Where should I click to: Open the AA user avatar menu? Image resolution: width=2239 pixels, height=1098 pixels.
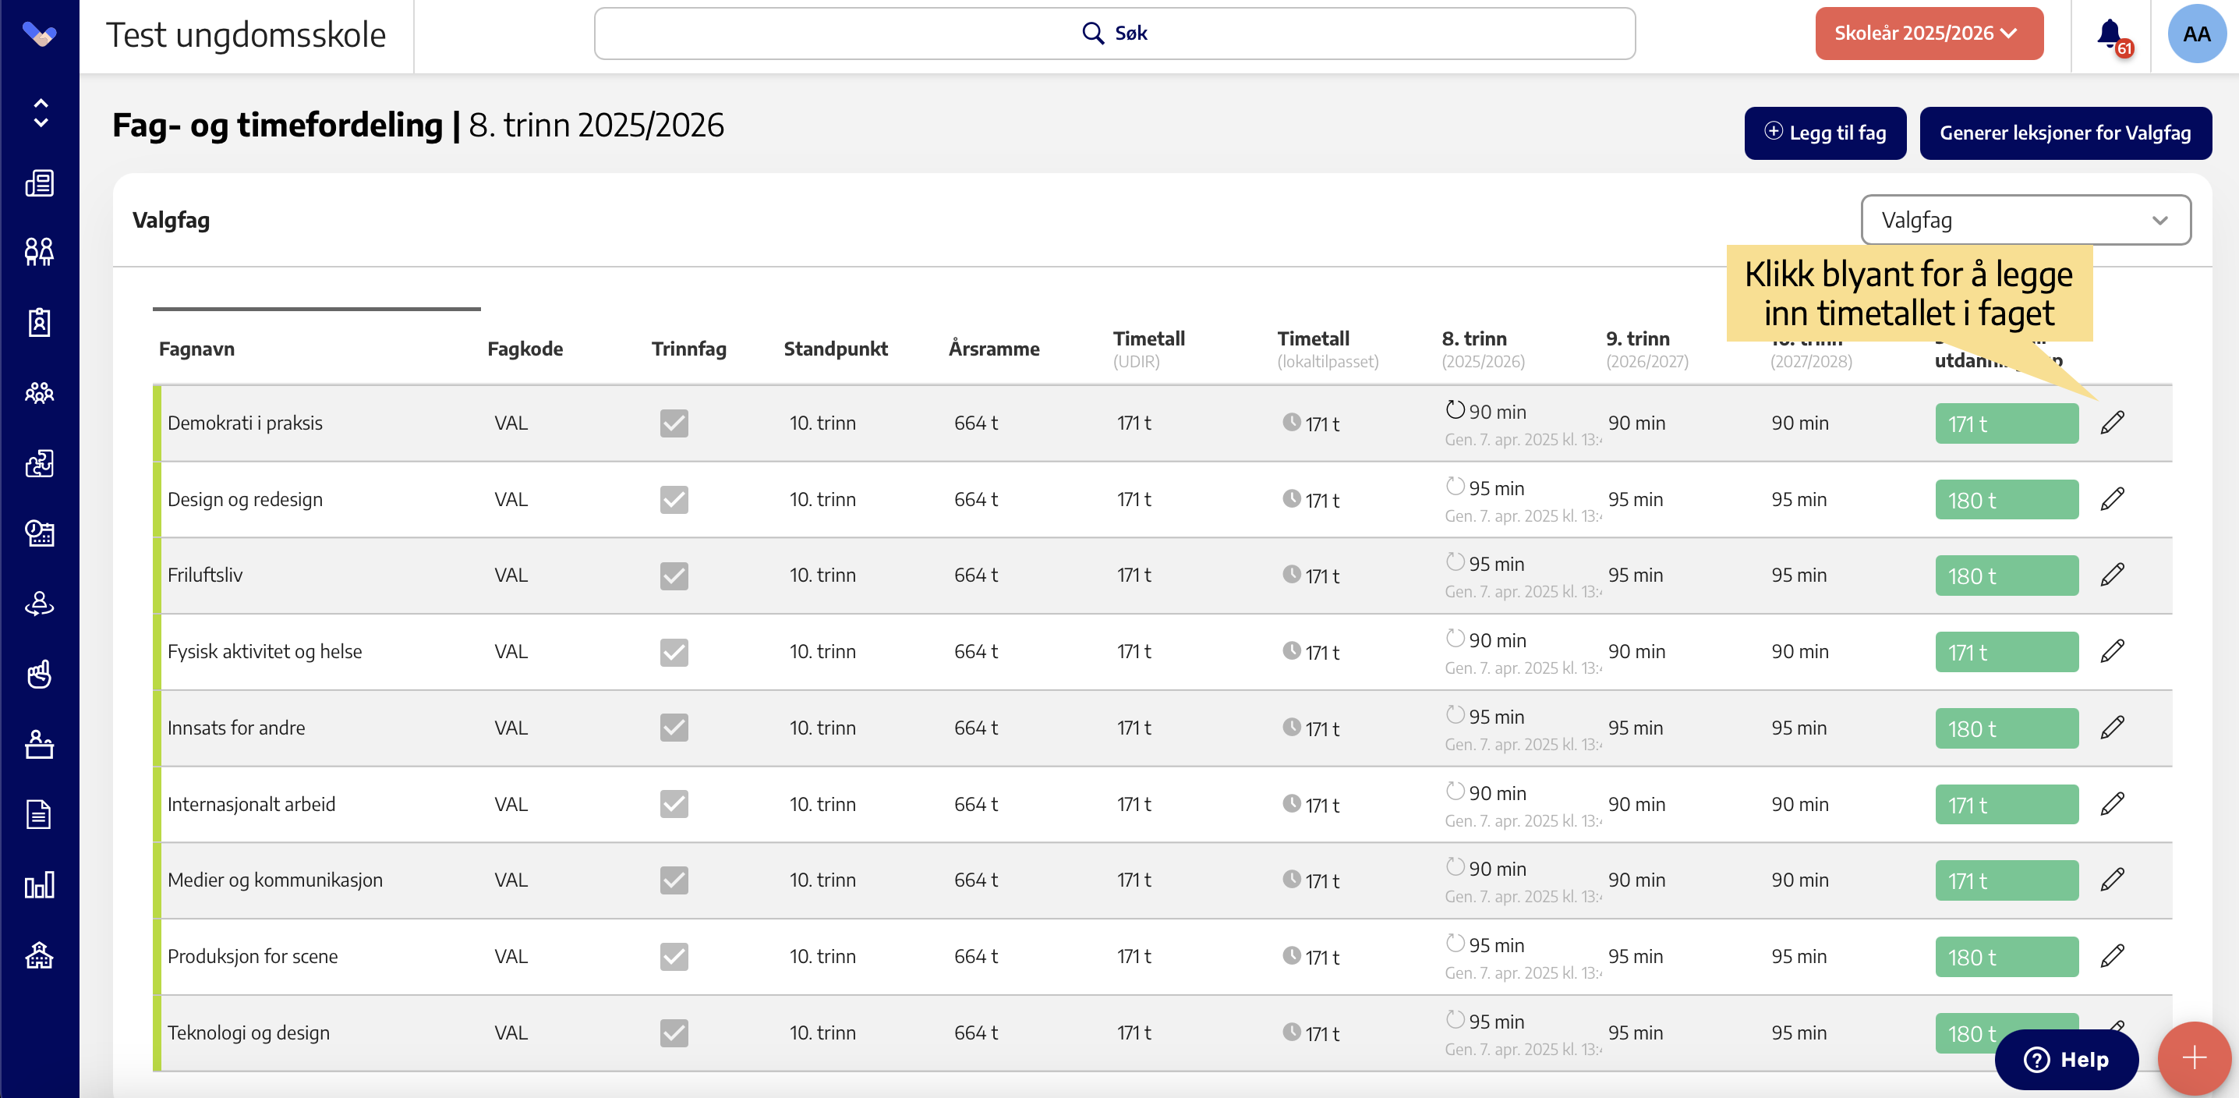click(2195, 34)
